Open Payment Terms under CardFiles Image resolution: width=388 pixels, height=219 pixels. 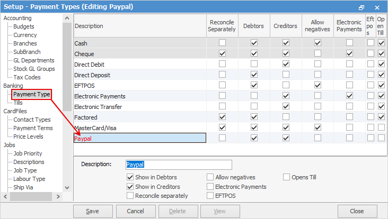click(x=33, y=128)
